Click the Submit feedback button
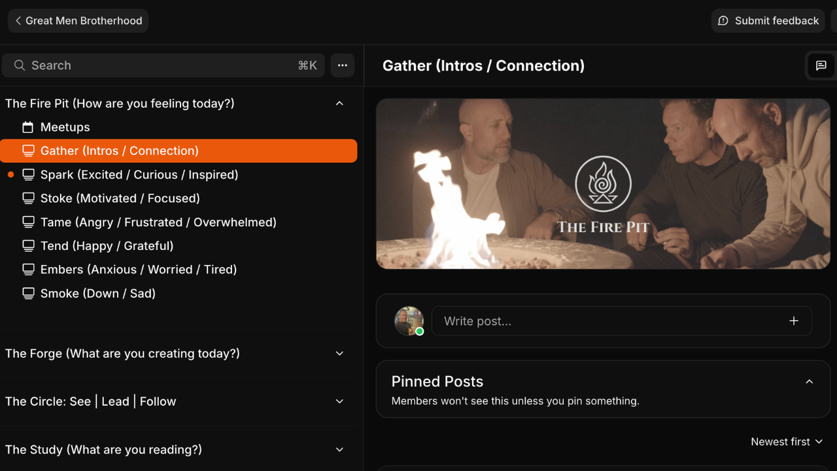 (x=768, y=21)
